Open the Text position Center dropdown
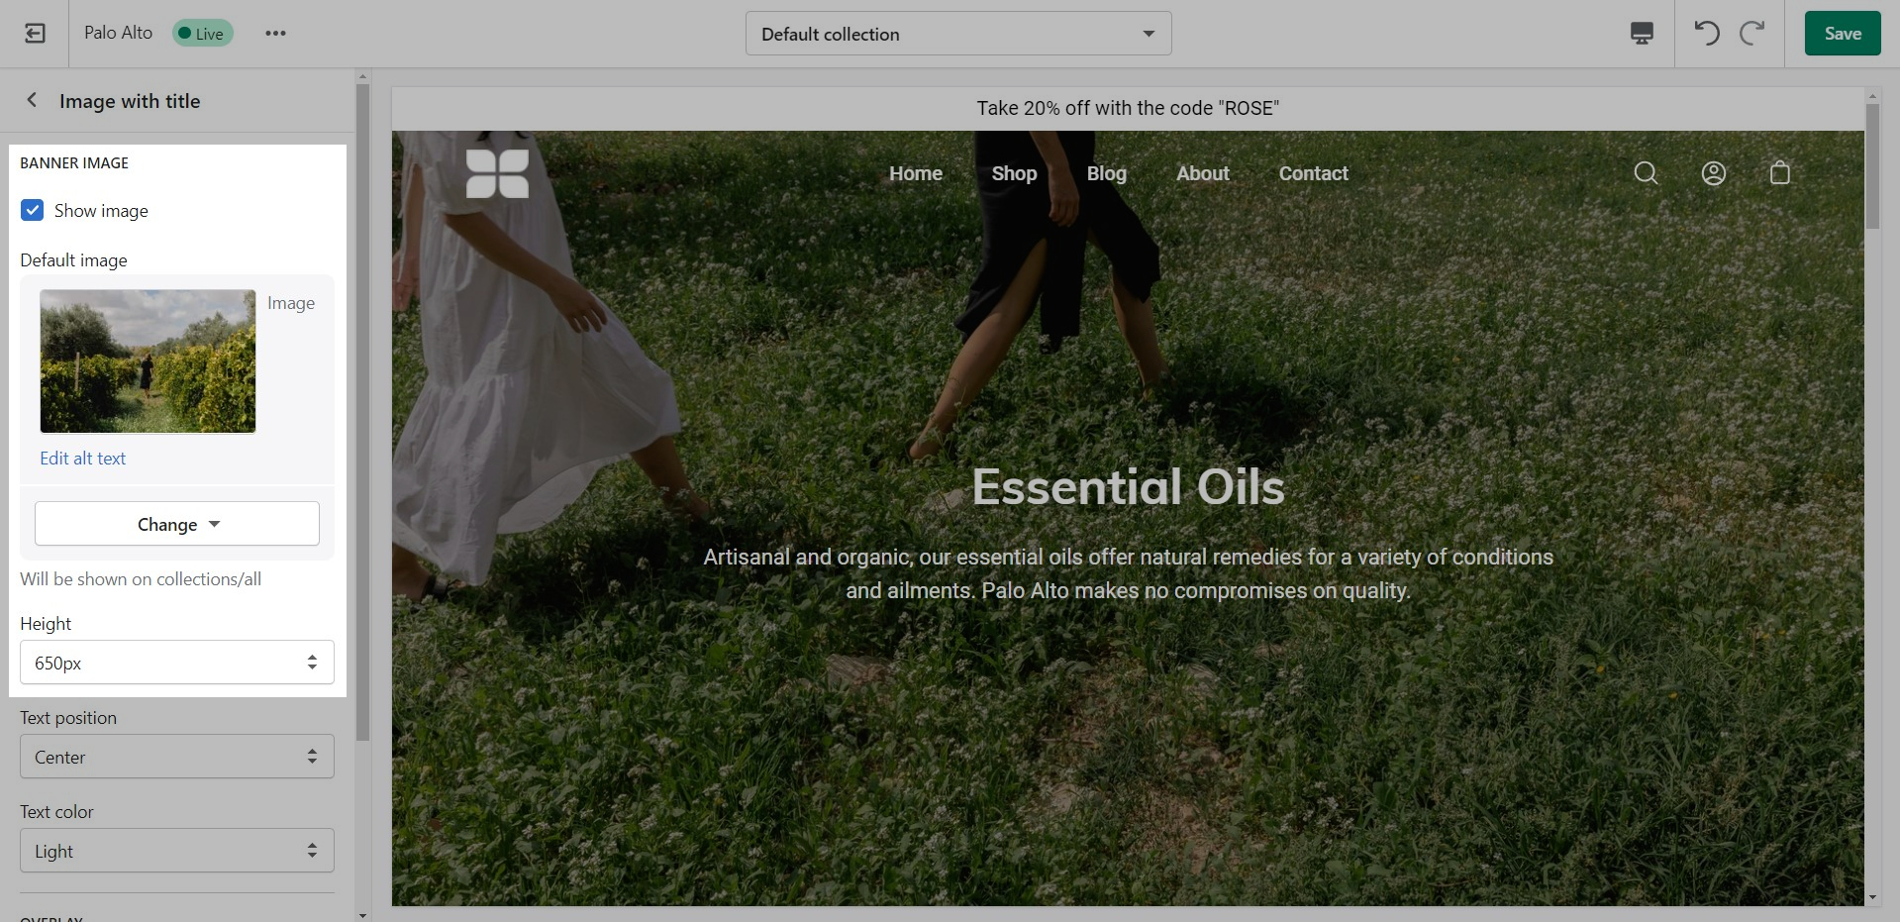 tap(177, 757)
